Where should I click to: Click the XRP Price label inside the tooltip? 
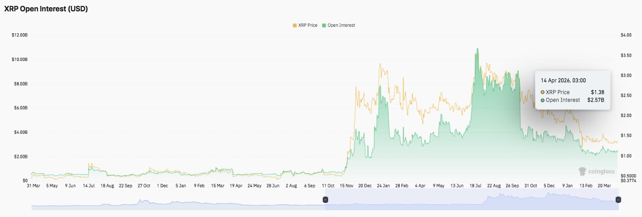click(x=558, y=92)
